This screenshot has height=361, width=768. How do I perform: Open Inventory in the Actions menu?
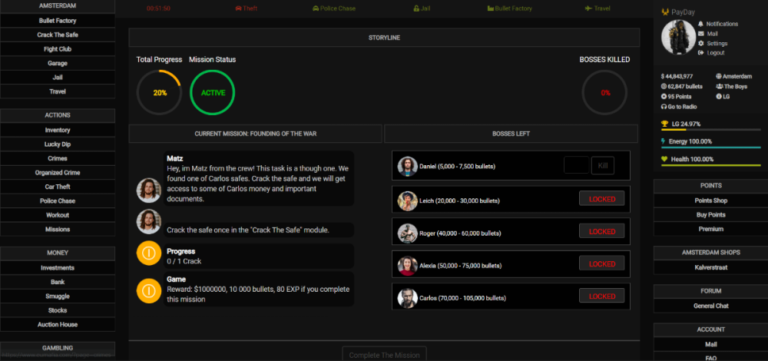[x=58, y=131]
